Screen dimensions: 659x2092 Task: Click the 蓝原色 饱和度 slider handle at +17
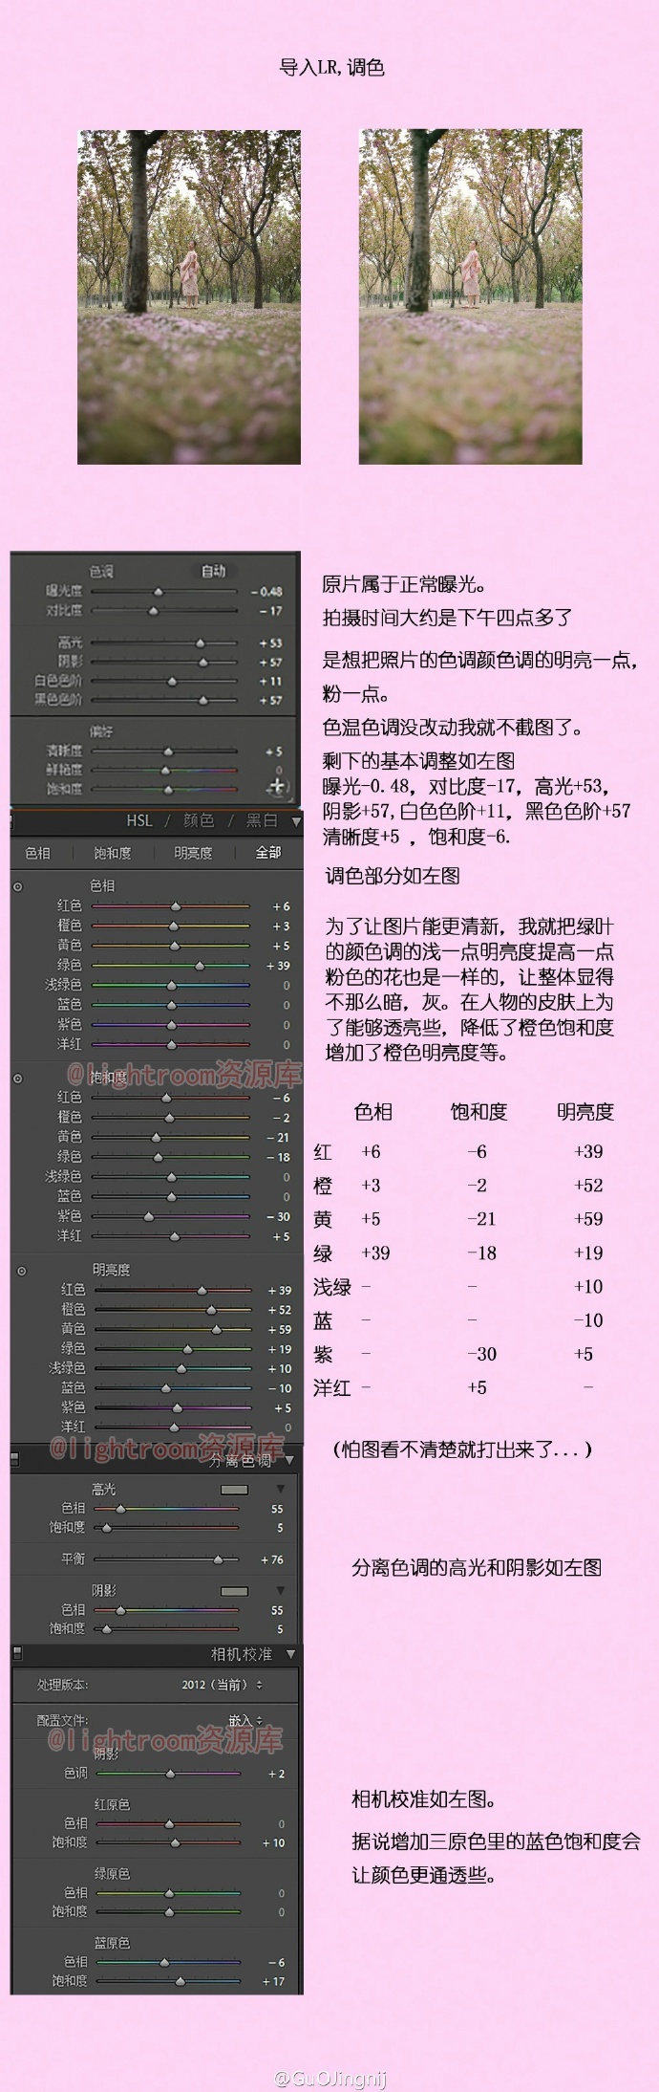180,1981
